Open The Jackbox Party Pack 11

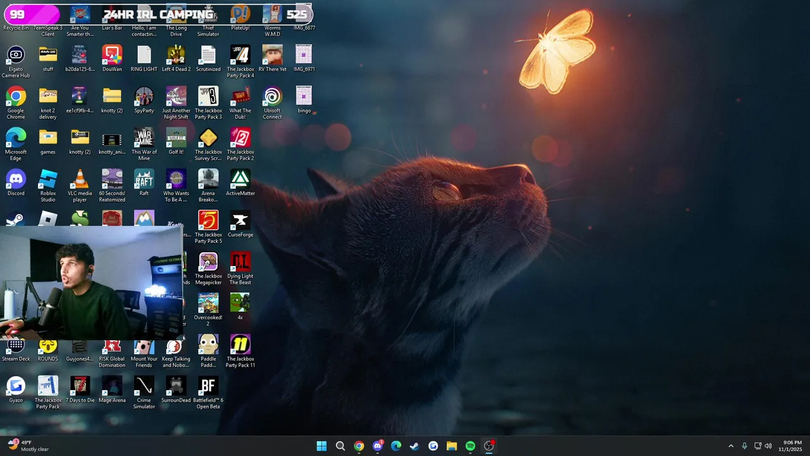click(240, 351)
